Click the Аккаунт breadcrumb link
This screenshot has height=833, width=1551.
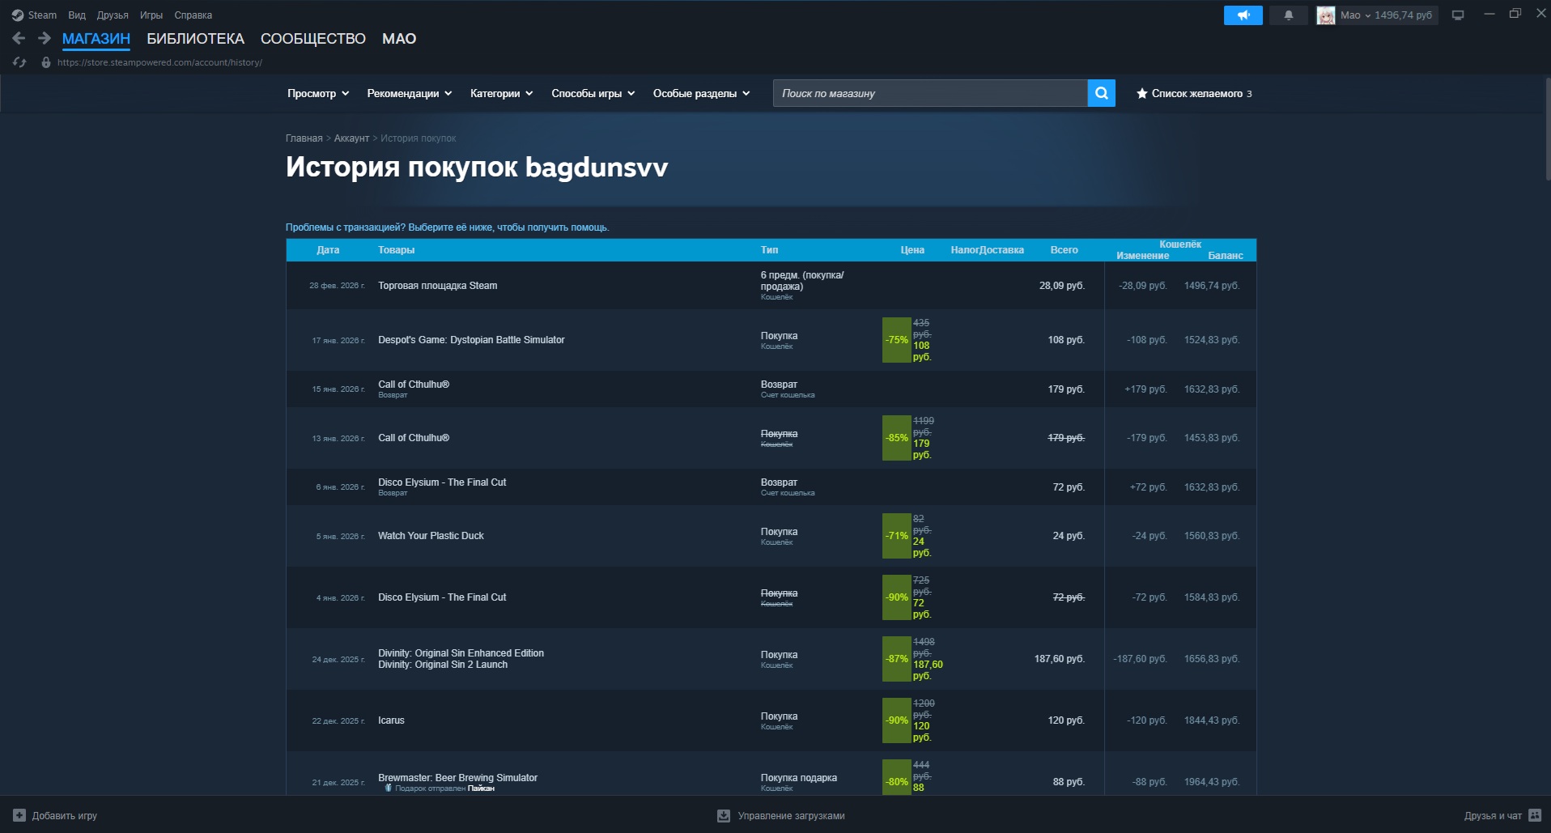[351, 138]
